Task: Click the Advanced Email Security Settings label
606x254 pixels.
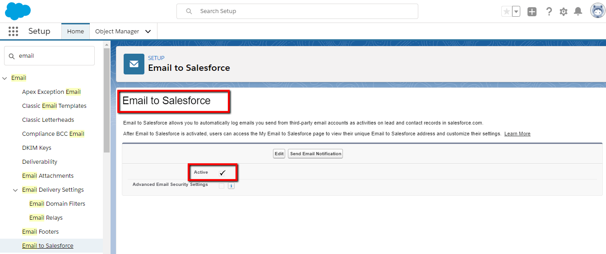Action: [170, 185]
